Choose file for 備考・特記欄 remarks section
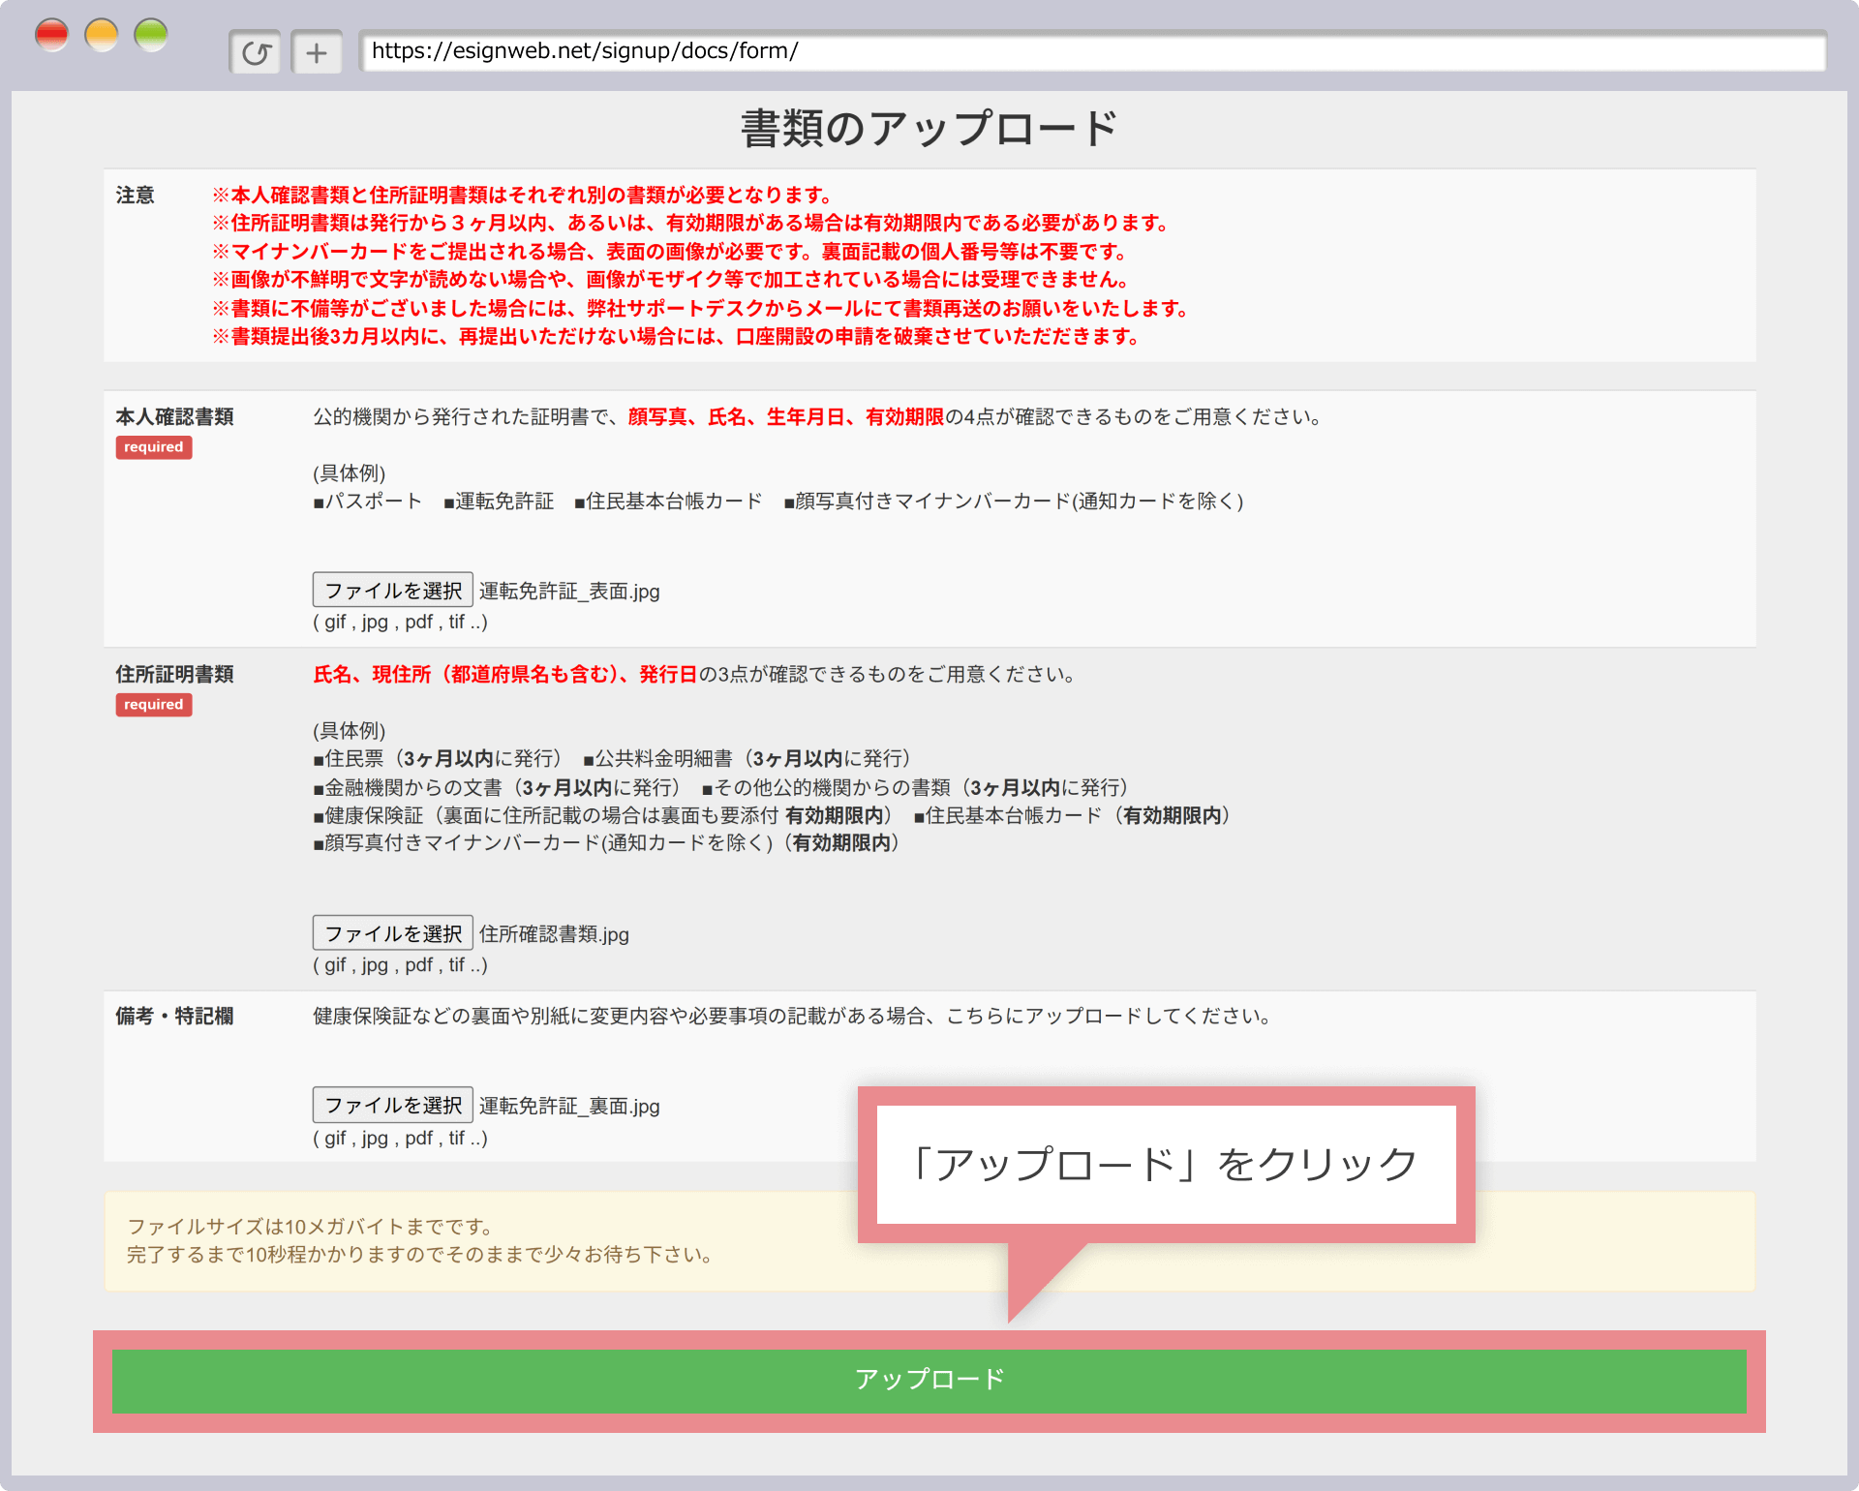This screenshot has width=1859, height=1491. point(392,1105)
